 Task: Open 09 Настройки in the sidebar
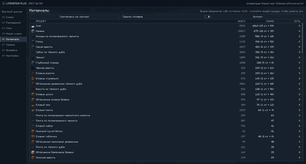(13, 56)
